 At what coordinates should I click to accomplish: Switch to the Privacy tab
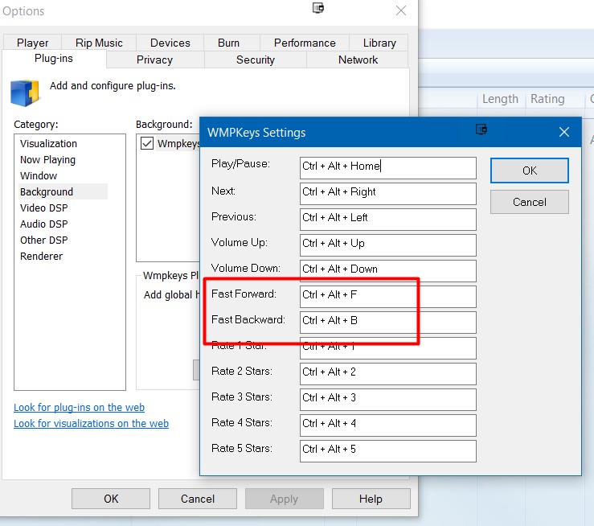[154, 60]
